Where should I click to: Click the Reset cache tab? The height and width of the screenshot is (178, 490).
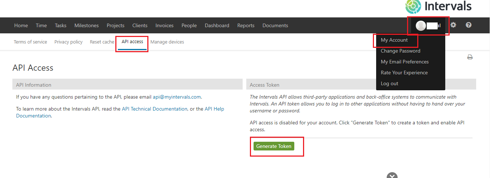[102, 42]
